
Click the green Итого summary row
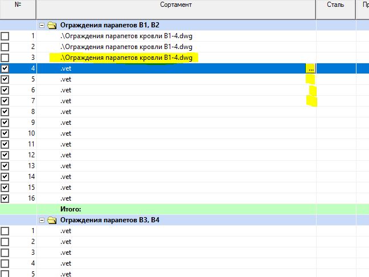pos(171,209)
